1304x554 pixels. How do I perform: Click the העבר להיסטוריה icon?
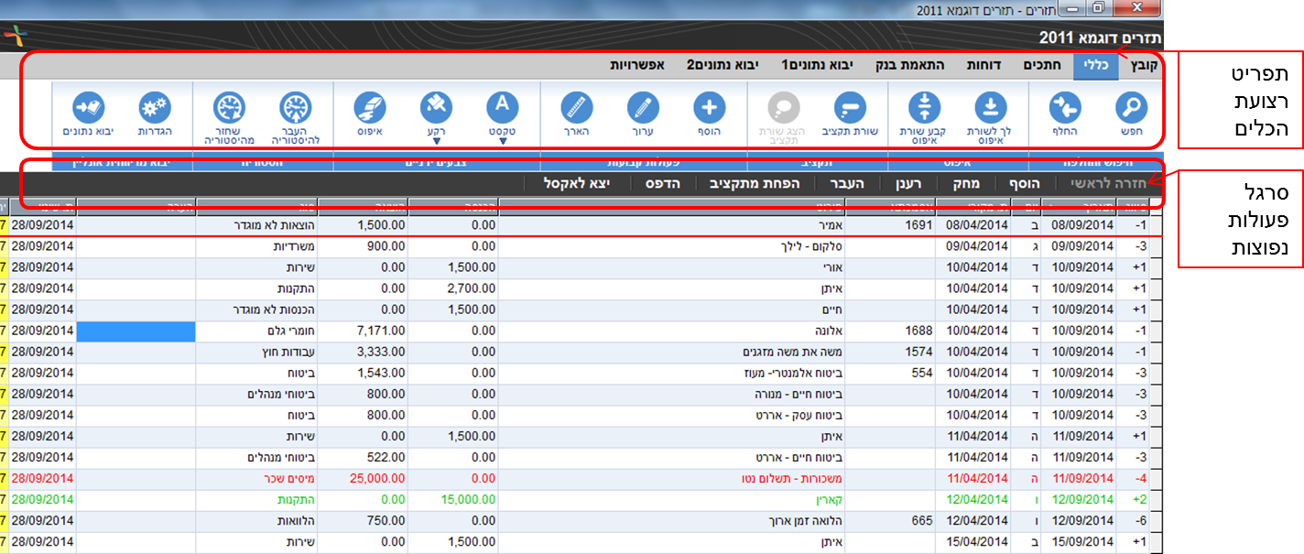click(295, 108)
